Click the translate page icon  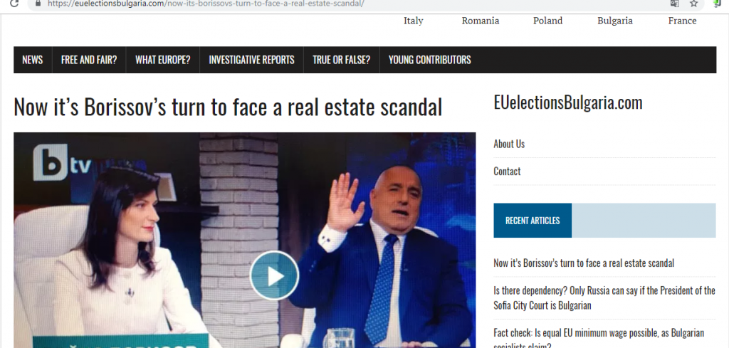pyautogui.click(x=675, y=4)
